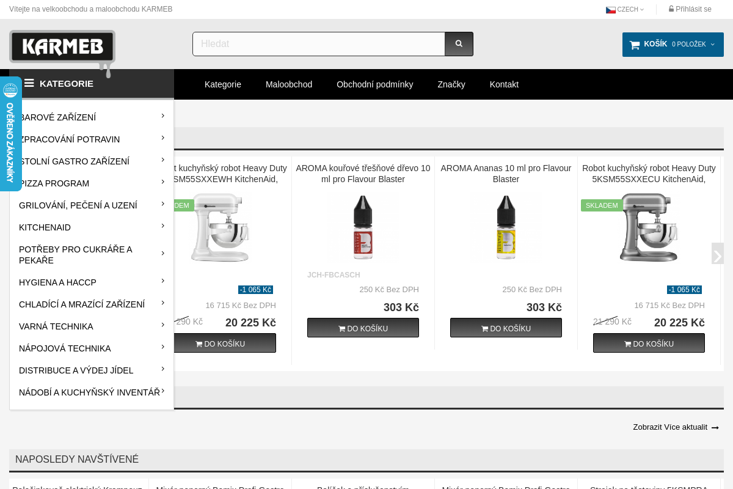Click the search magnifier icon button
The width and height of the screenshot is (733, 489).
(459, 44)
